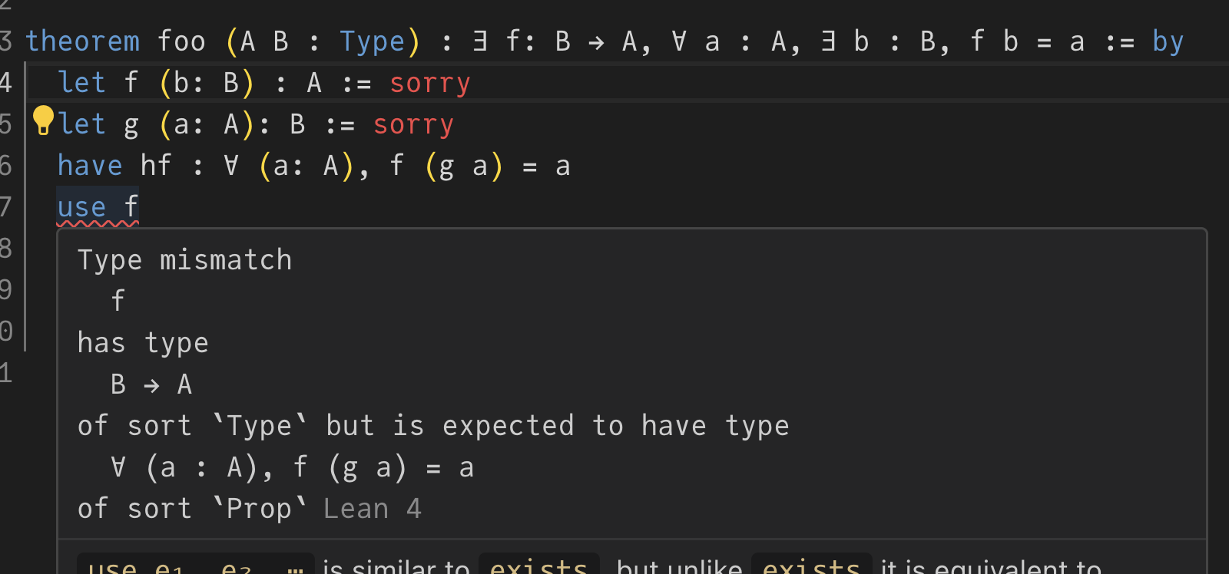This screenshot has height=574, width=1229.
Task: Click the theorem name 'foo'
Action: tap(182, 41)
